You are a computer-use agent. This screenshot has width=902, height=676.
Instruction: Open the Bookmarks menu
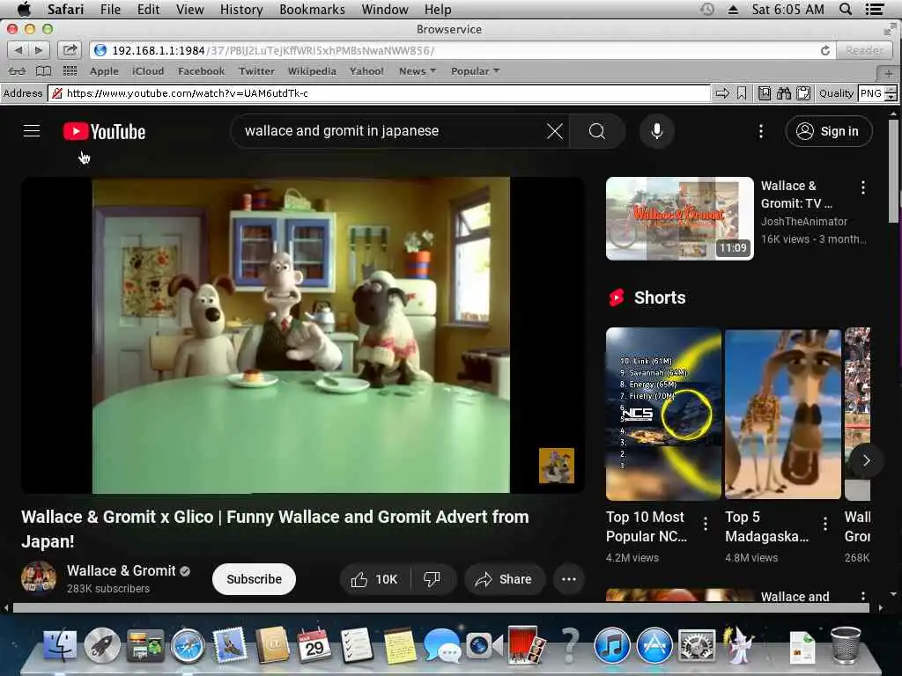[x=312, y=9]
